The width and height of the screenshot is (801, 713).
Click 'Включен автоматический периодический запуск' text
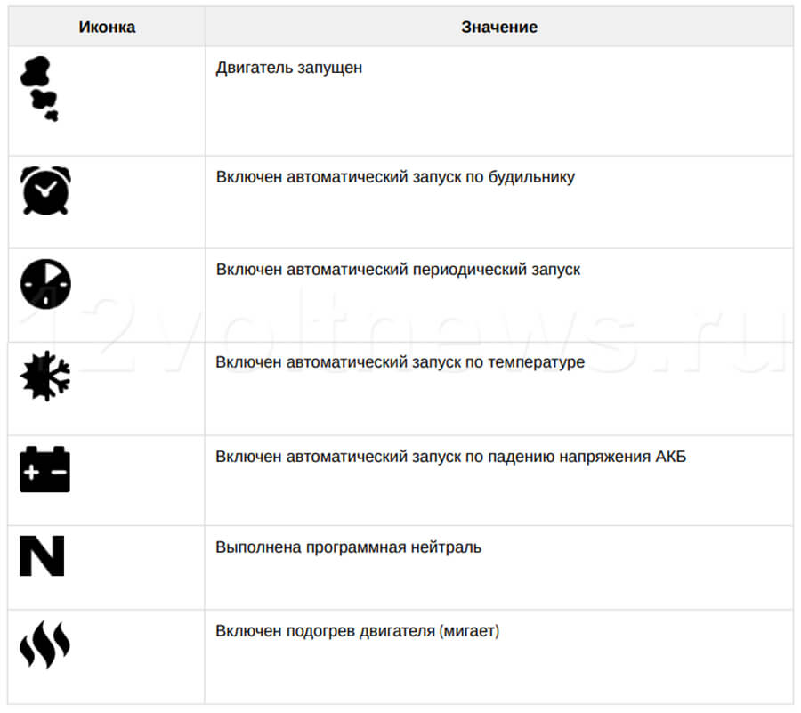[398, 269]
